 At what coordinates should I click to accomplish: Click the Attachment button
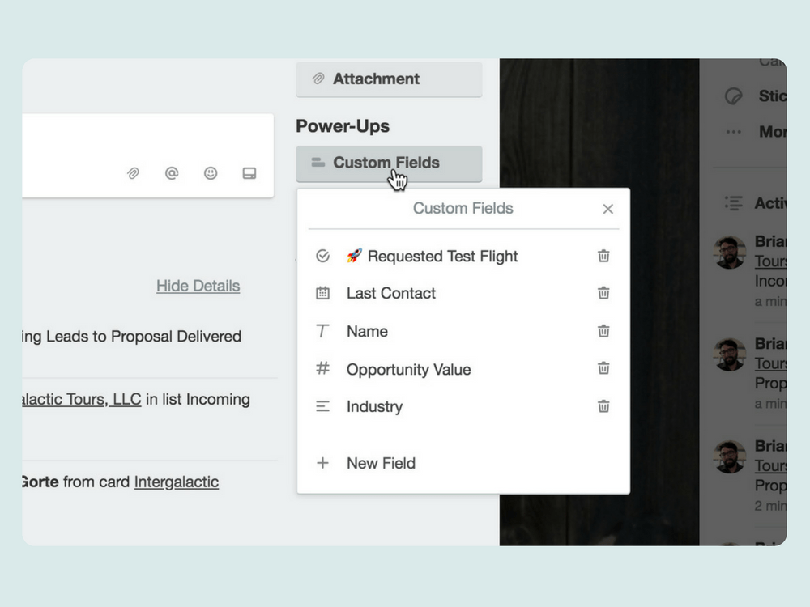tap(389, 79)
